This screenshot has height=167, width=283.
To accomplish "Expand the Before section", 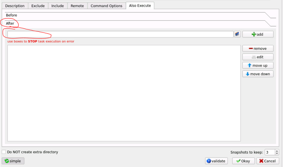I will pos(140,15).
